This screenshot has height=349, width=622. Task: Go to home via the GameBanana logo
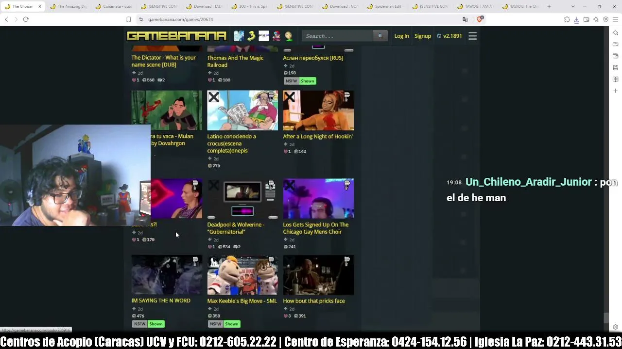tap(176, 36)
